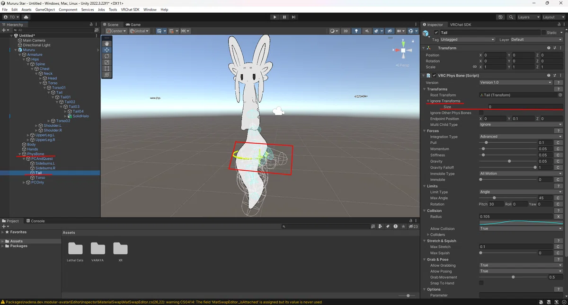Open VRC Phys Bone component kebab menu

tap(560, 75)
